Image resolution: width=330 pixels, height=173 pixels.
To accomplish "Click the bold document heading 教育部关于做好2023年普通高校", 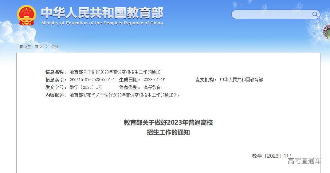I will (168, 123).
